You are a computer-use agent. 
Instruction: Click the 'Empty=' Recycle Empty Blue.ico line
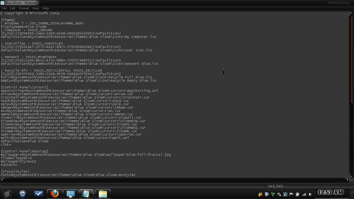[x=78, y=80]
